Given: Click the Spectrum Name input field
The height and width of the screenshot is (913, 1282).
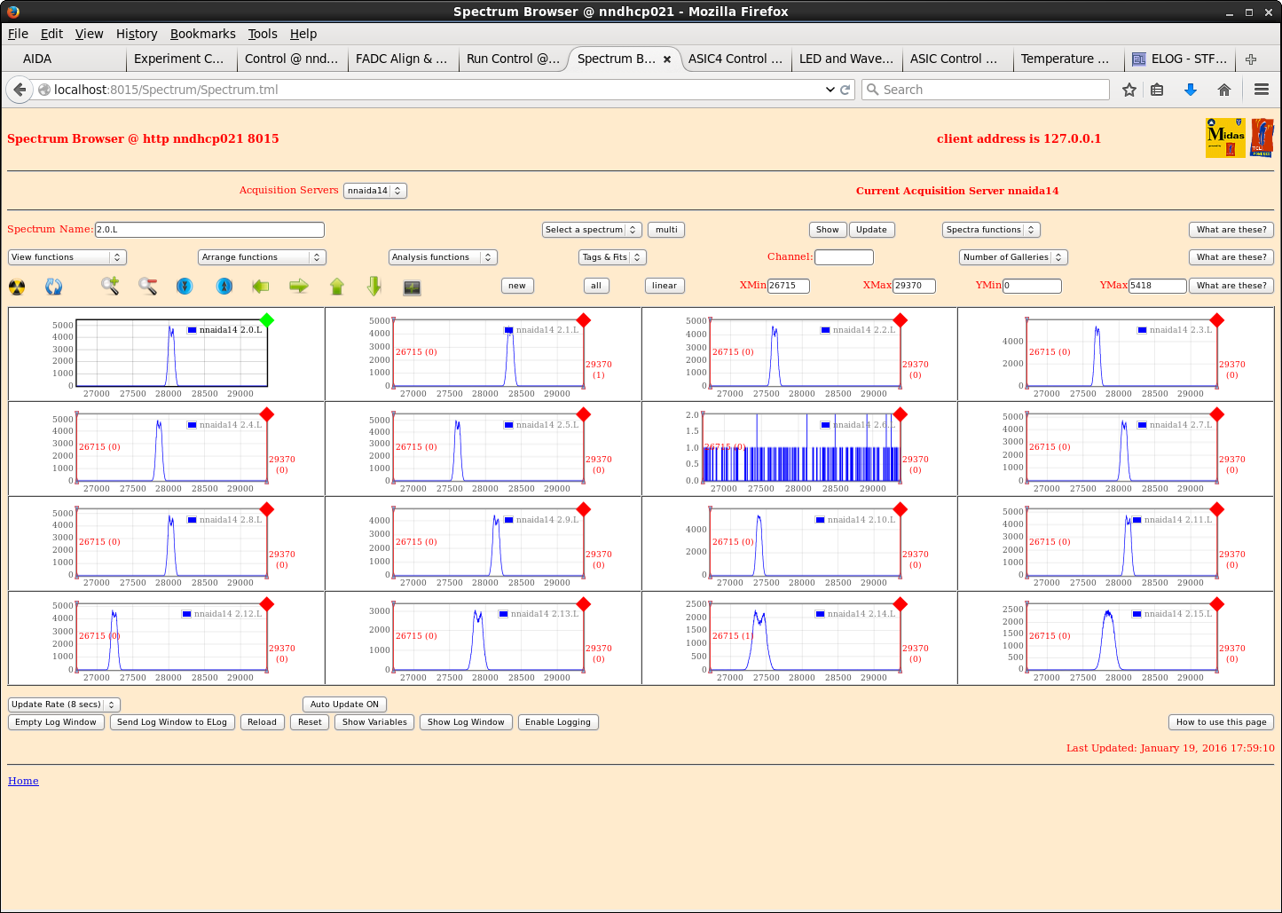Looking at the screenshot, I should [209, 230].
